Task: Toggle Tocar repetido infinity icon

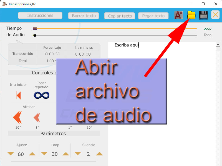Action: (x=41, y=95)
